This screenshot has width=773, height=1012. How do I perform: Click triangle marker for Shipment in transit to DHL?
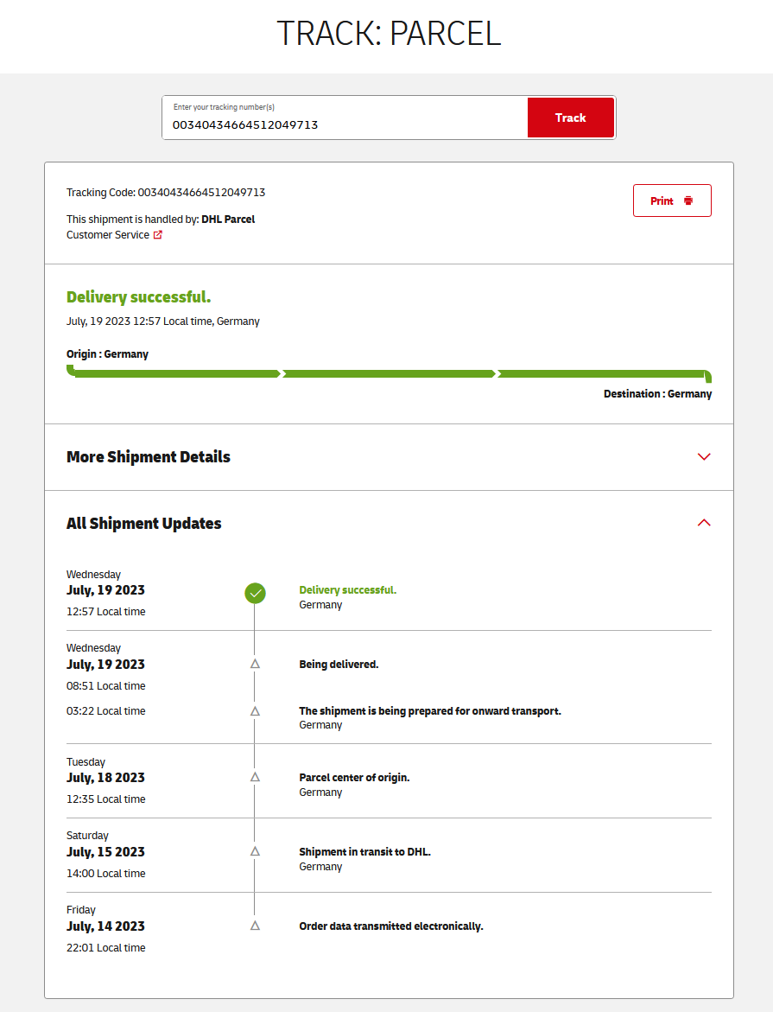pos(255,851)
